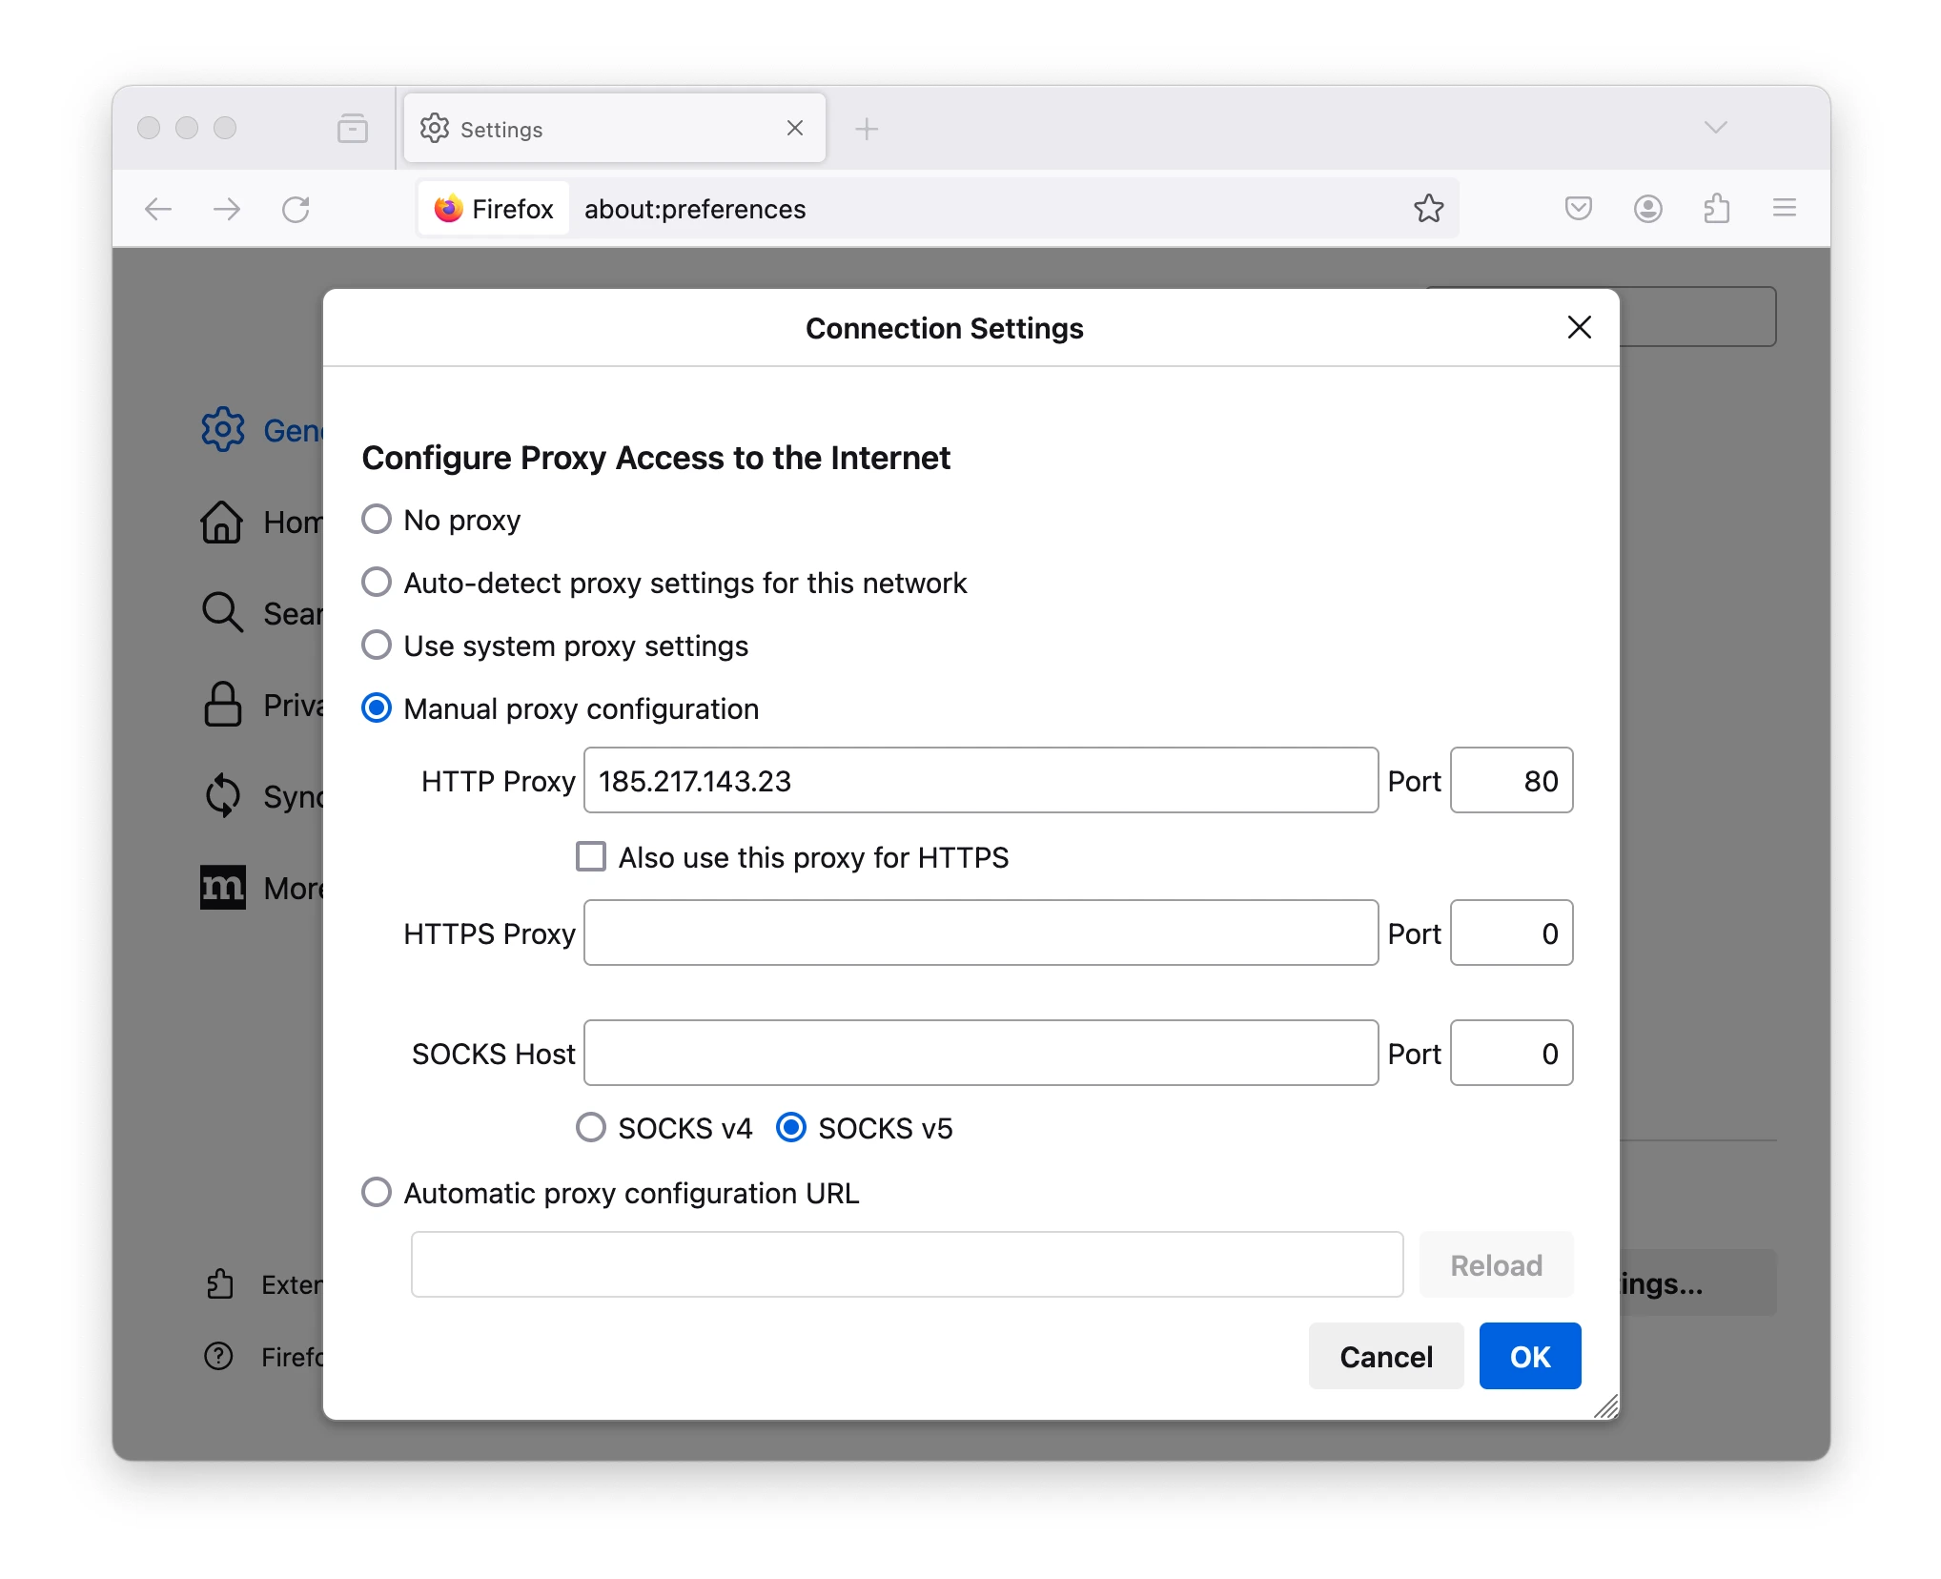The width and height of the screenshot is (1941, 1579).
Task: Switch to the Settings tab
Action: (615, 128)
